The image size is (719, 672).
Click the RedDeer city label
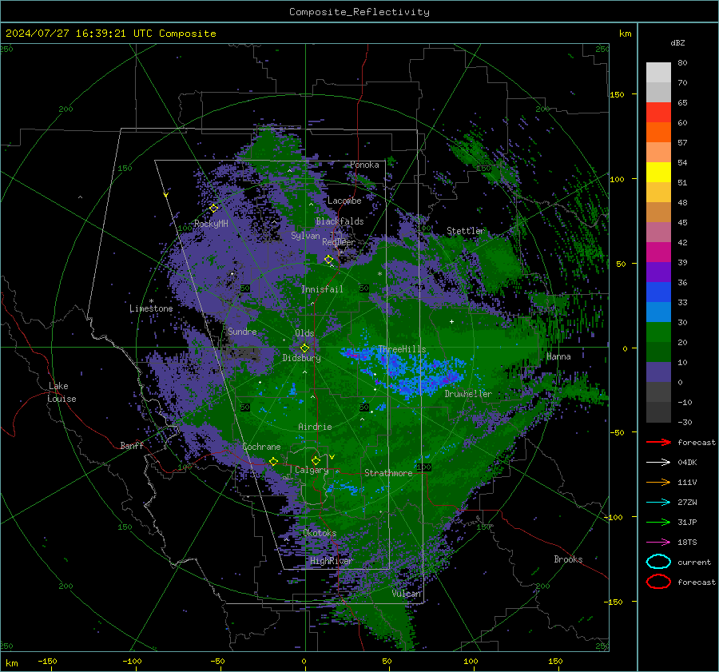coord(339,242)
